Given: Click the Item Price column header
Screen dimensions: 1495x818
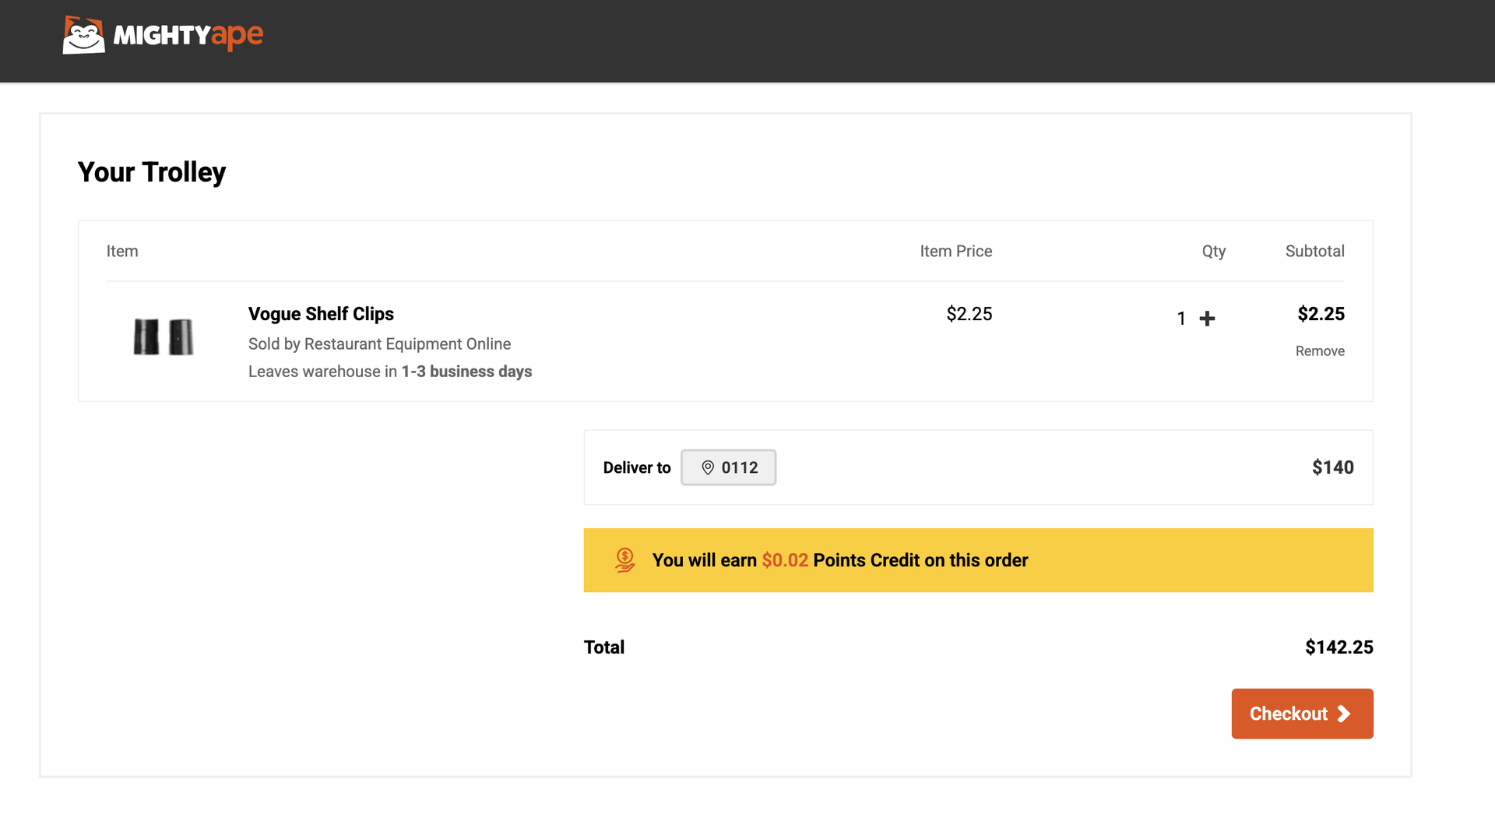Looking at the screenshot, I should [955, 252].
